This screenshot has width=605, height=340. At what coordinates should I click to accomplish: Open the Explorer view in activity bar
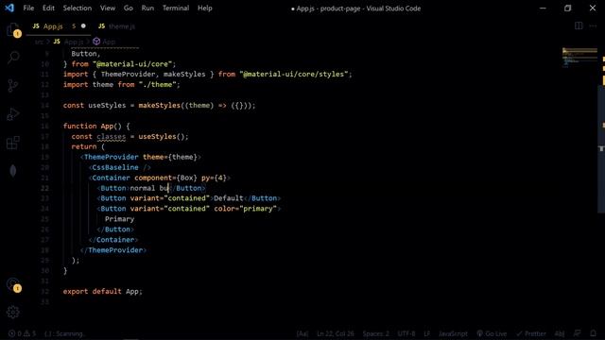(12, 29)
